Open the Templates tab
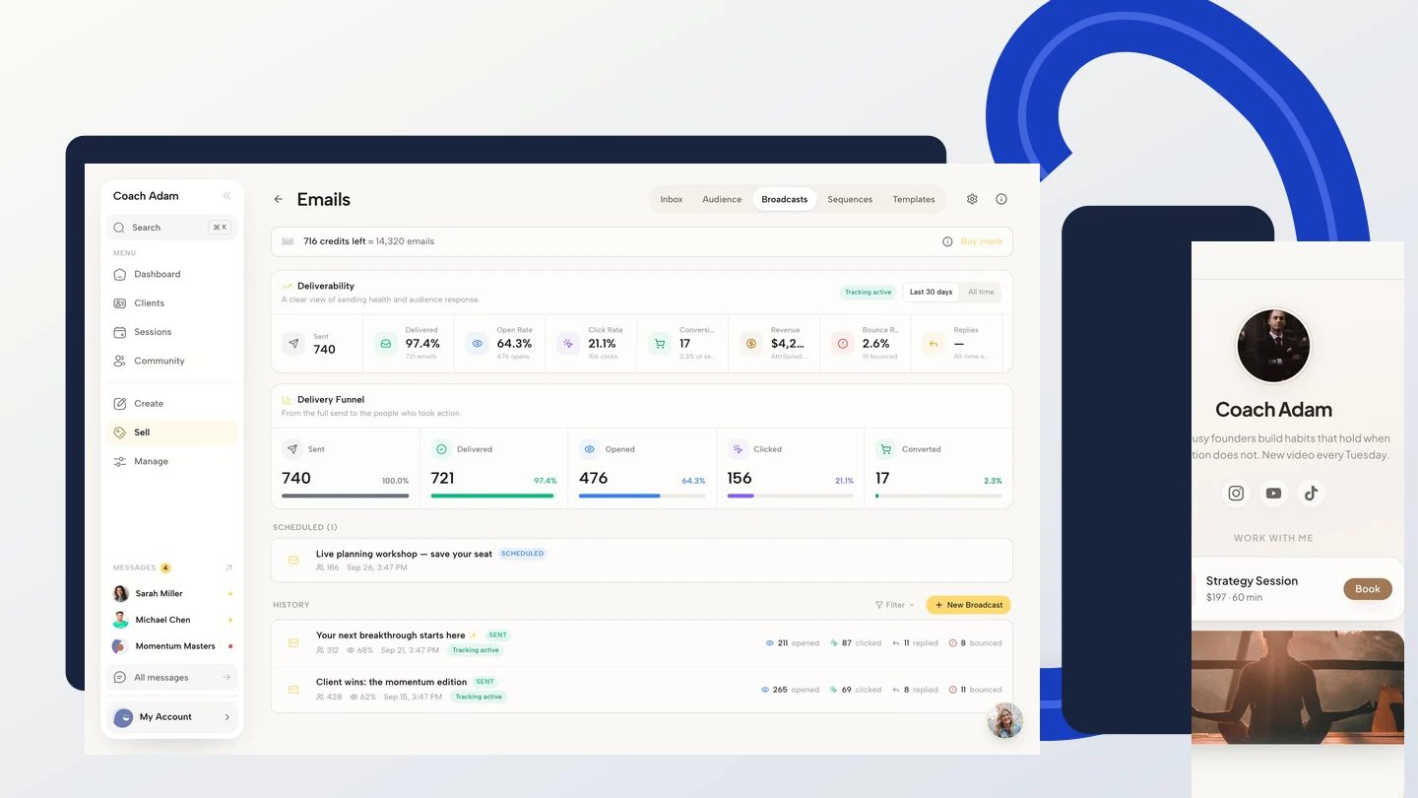 point(914,199)
